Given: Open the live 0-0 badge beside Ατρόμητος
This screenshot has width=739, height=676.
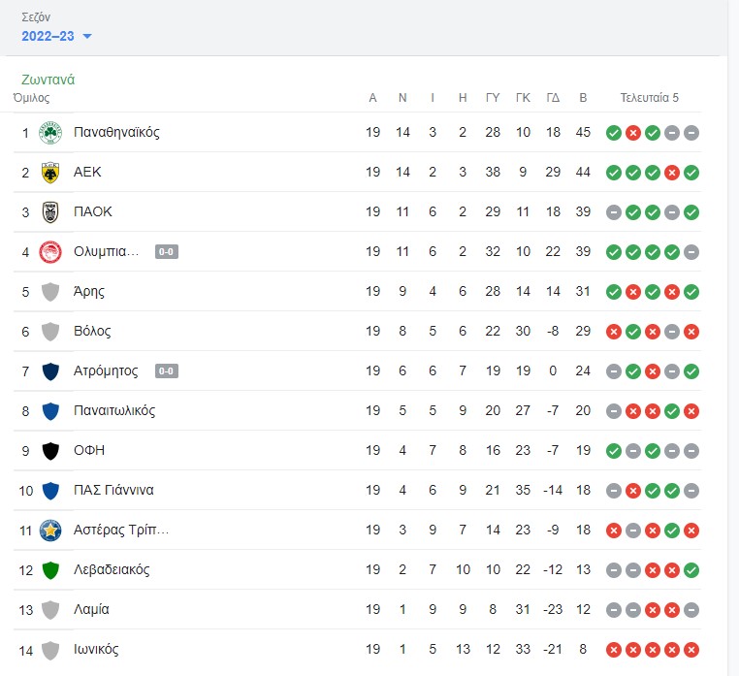Looking at the screenshot, I should pos(167,371).
